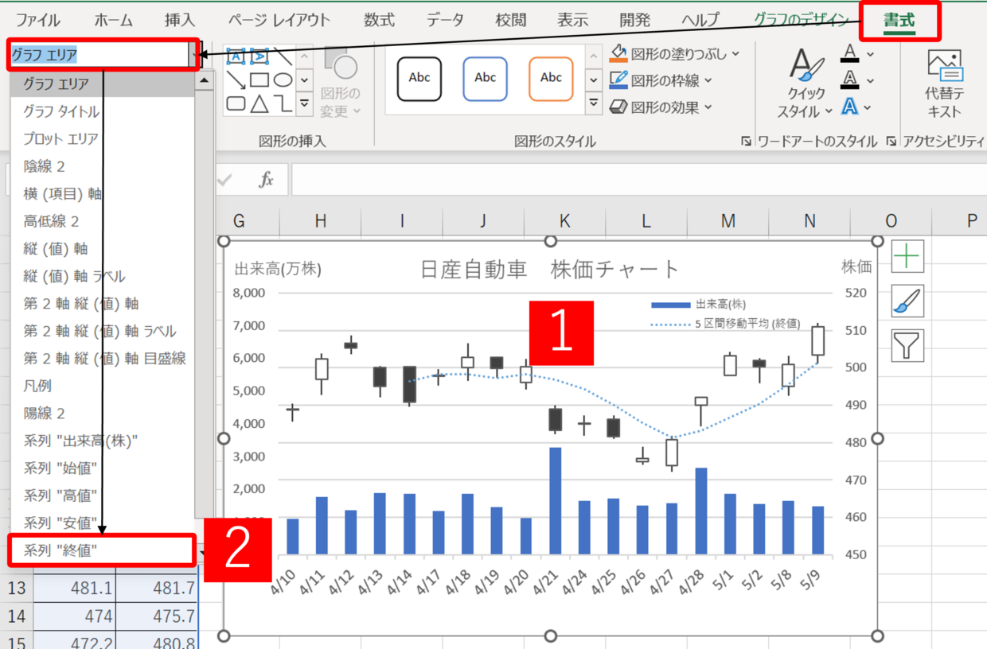Open the ワードアートのスタイル dialog launcher
Image resolution: width=987 pixels, height=649 pixels.
click(x=892, y=142)
